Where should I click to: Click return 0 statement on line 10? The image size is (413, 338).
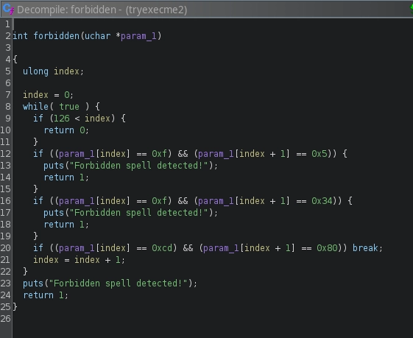point(66,130)
